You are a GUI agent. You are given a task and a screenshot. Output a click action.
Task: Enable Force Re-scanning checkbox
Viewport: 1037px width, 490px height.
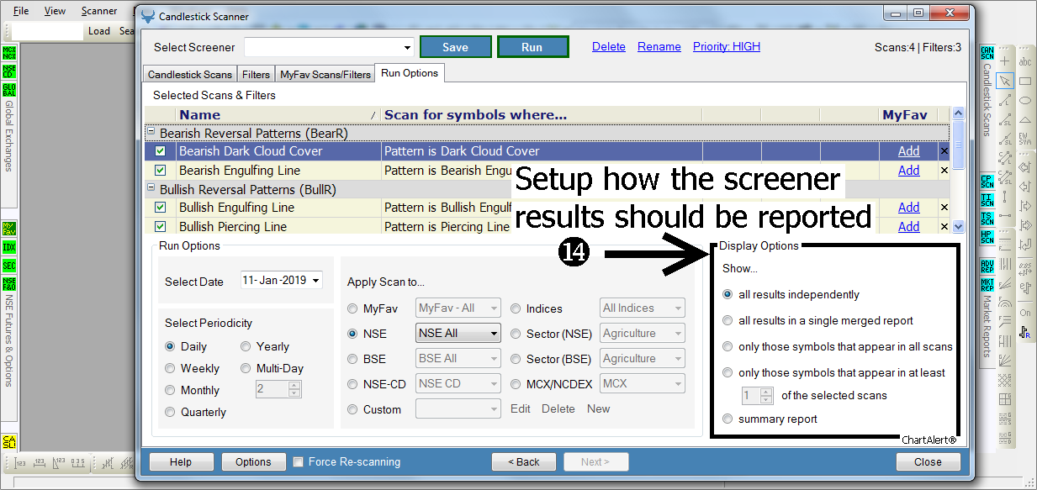(x=298, y=461)
